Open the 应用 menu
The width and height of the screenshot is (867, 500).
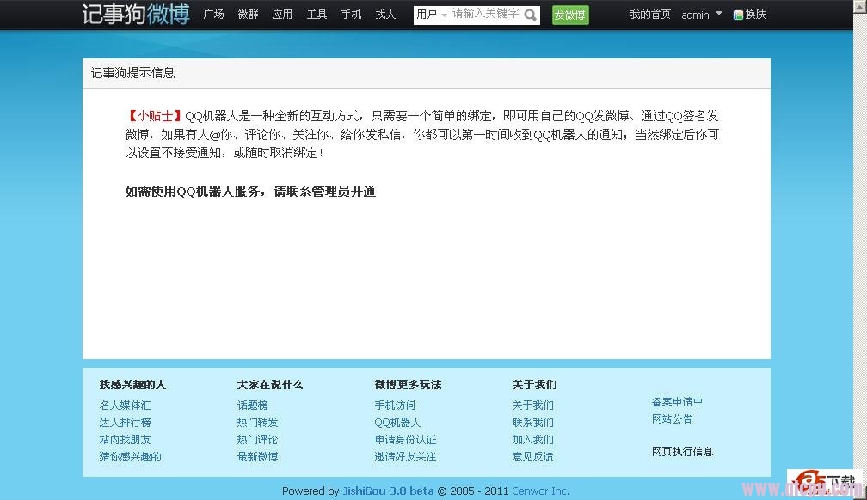coord(282,15)
